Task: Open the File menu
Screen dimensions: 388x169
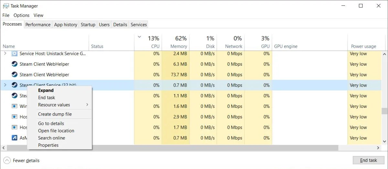Action: [x=6, y=15]
